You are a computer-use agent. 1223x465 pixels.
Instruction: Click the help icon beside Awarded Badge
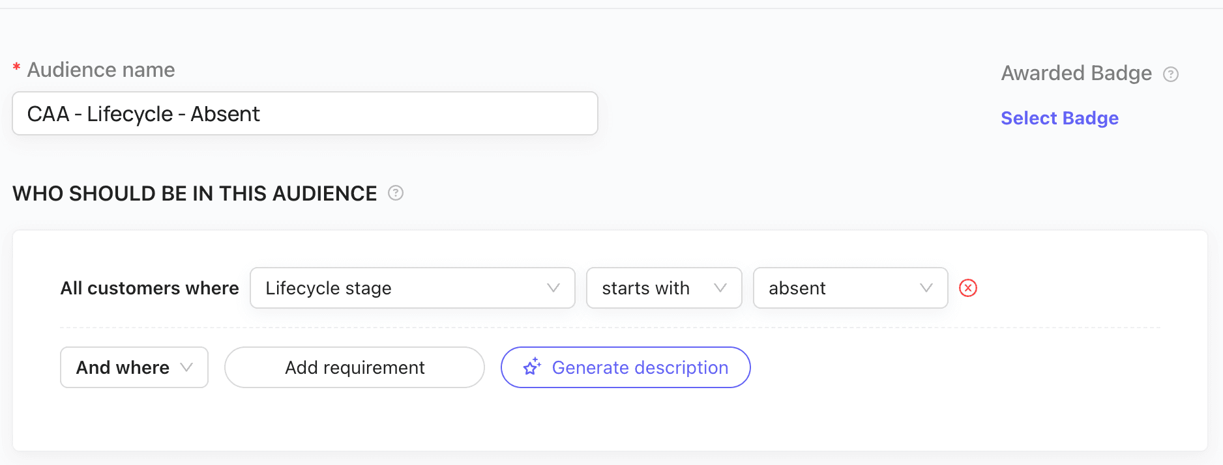pos(1171,74)
